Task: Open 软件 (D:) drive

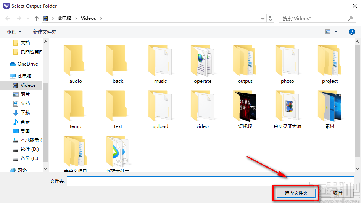Action: pyautogui.click(x=26, y=149)
